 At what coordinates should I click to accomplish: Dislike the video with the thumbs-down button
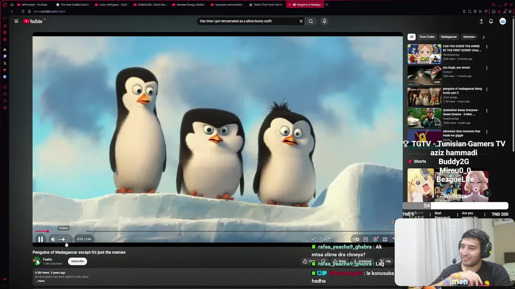click(323, 261)
